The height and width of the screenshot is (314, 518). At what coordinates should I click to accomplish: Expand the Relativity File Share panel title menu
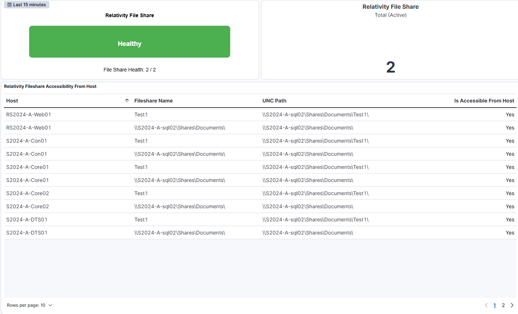pos(130,15)
